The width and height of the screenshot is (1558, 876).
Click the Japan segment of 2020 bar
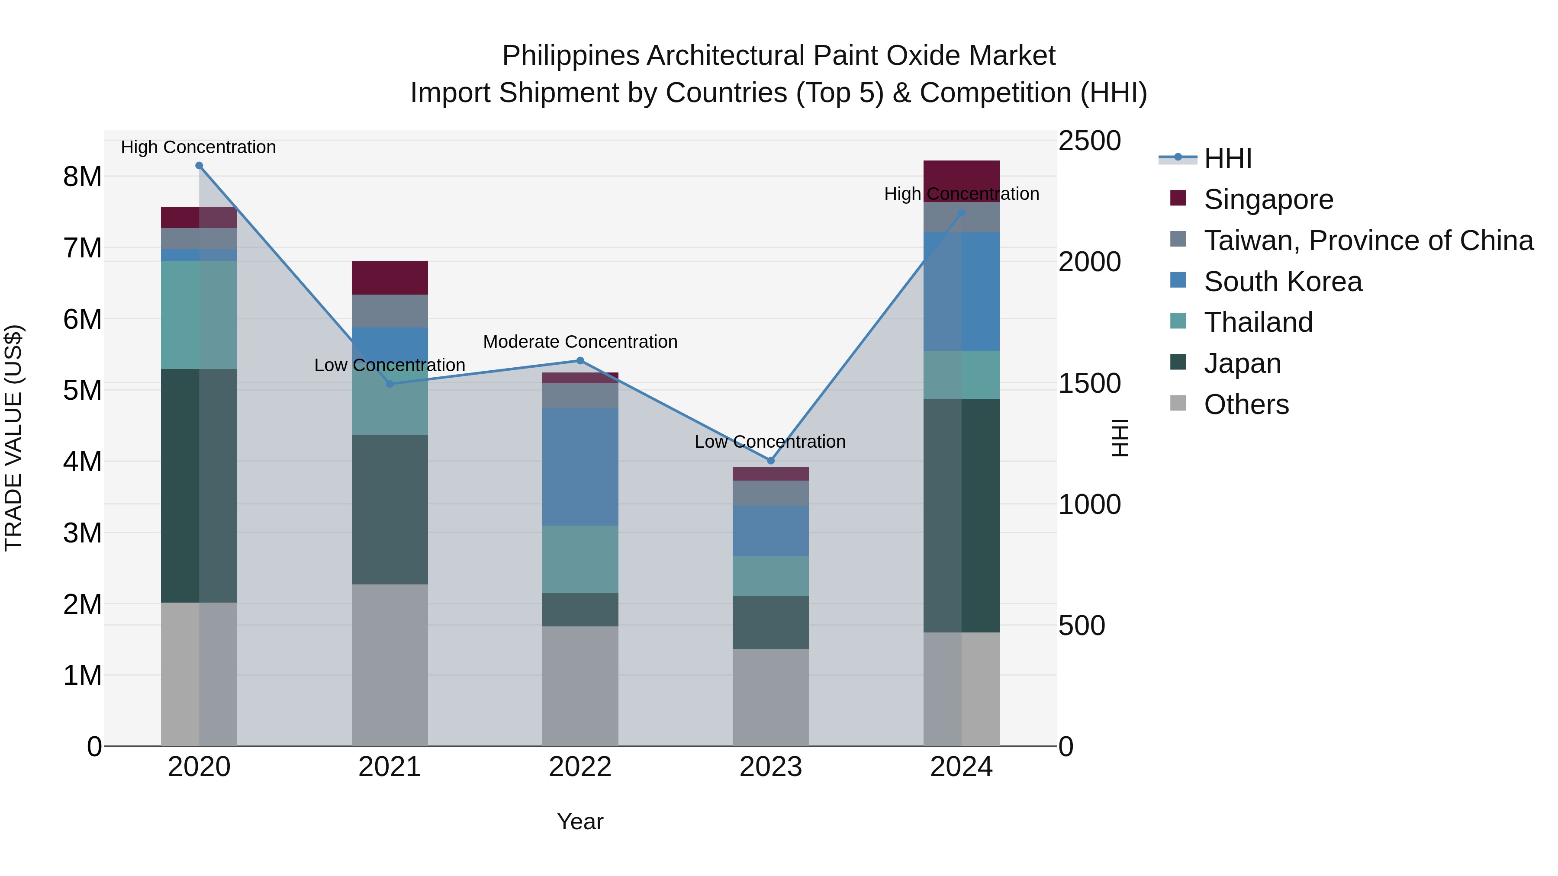tap(199, 485)
